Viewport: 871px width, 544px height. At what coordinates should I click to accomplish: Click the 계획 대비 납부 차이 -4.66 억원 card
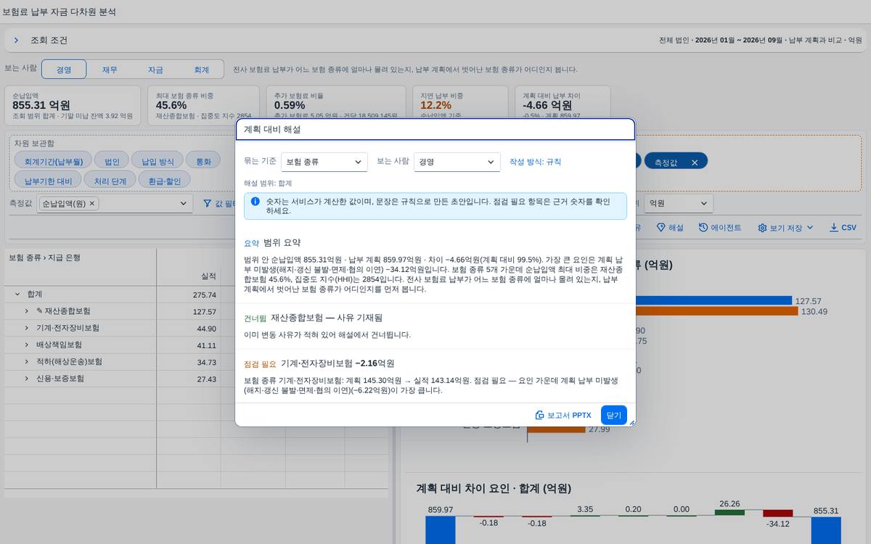pos(563,104)
